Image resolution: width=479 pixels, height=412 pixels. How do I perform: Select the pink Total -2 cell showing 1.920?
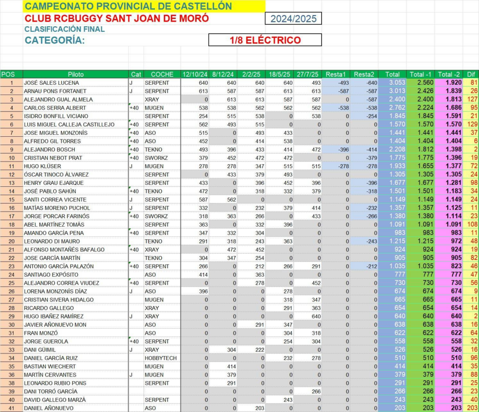(x=449, y=83)
